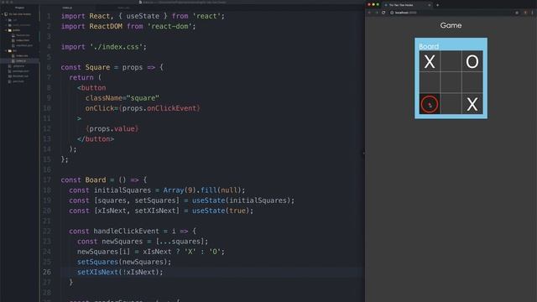This screenshot has width=537, height=302.
Task: Click useState(true) call on line 20
Action: pos(221,211)
